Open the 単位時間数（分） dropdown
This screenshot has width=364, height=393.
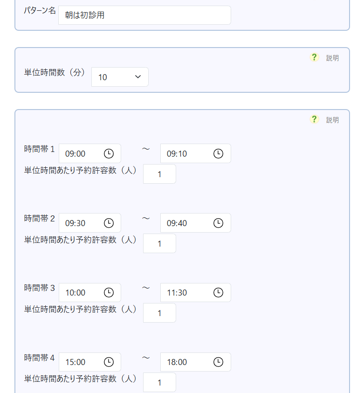click(x=120, y=77)
